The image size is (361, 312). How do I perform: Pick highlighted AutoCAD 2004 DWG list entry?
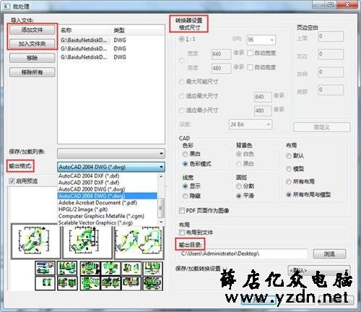108,196
